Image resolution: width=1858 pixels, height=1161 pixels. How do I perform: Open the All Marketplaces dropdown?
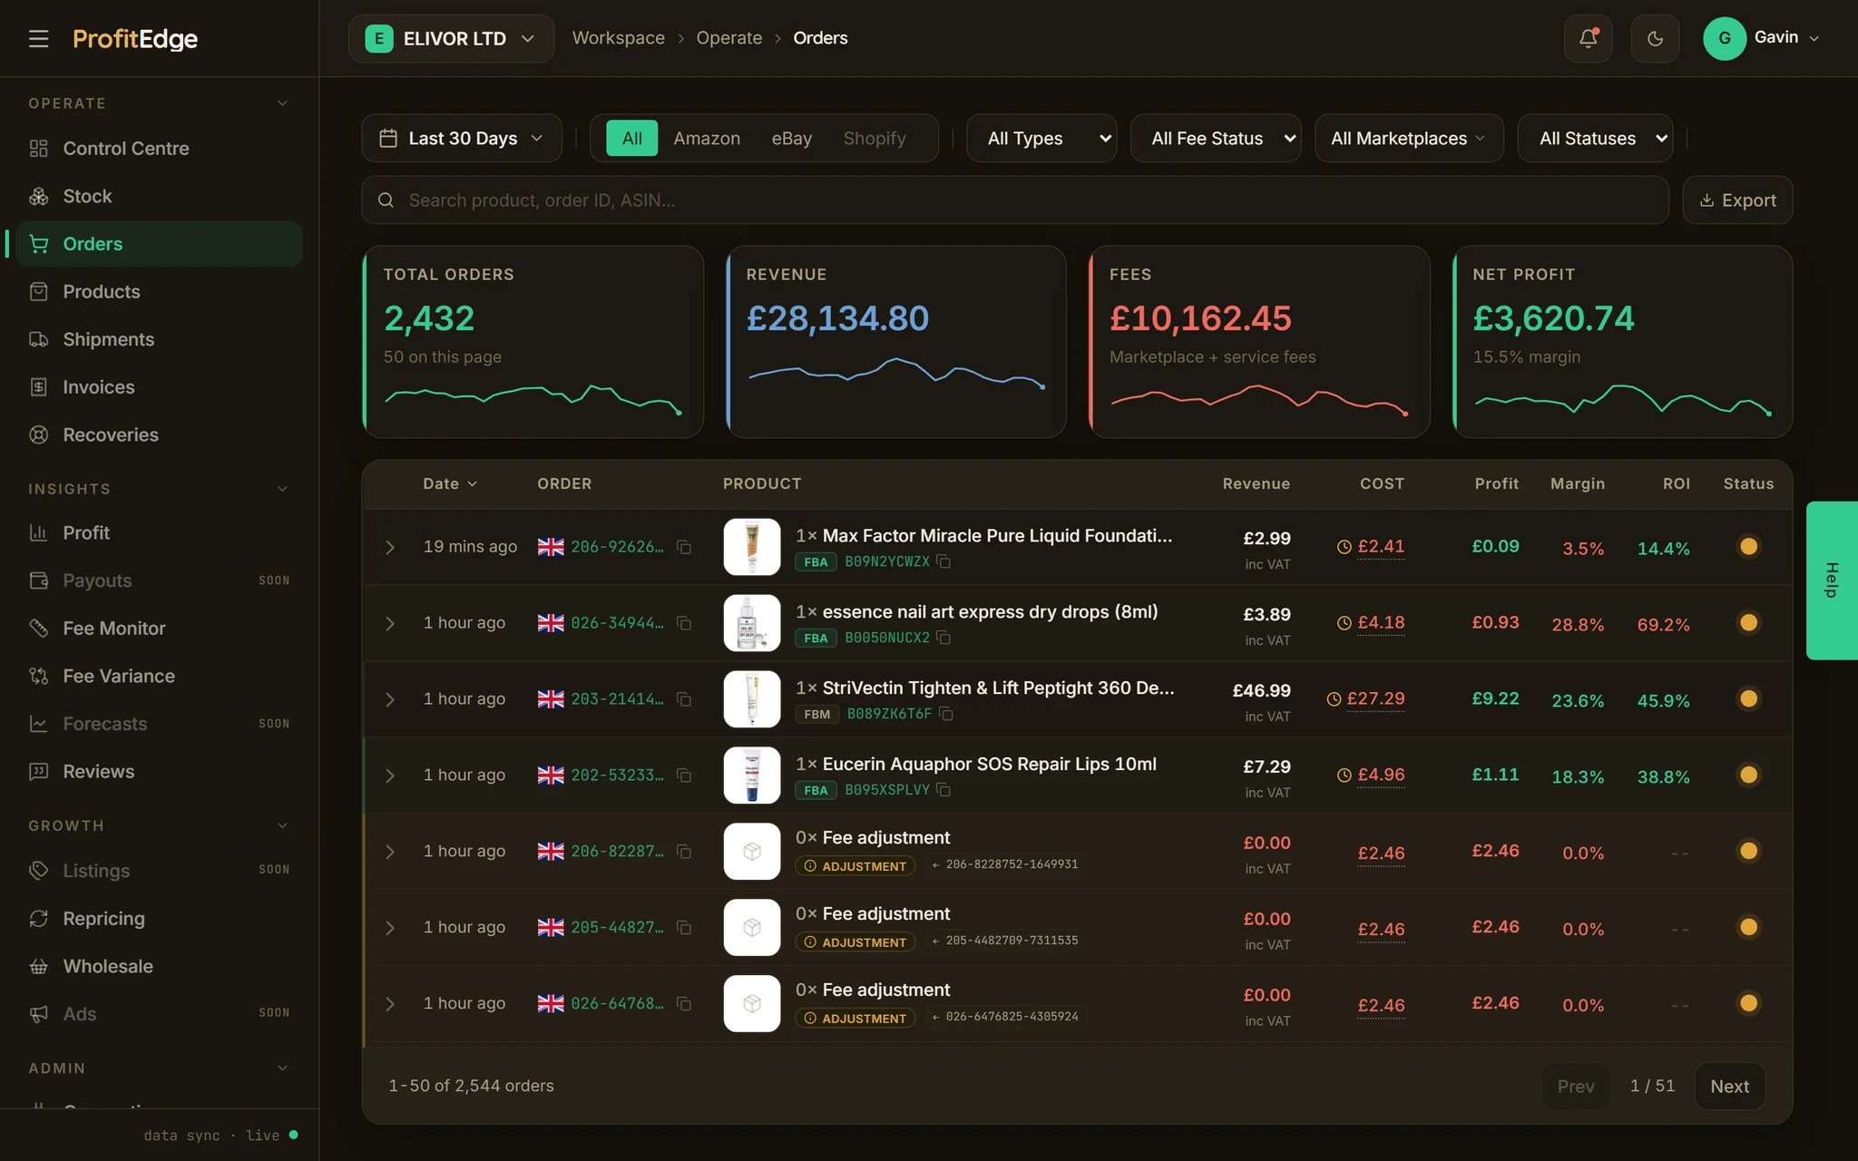[x=1409, y=138]
